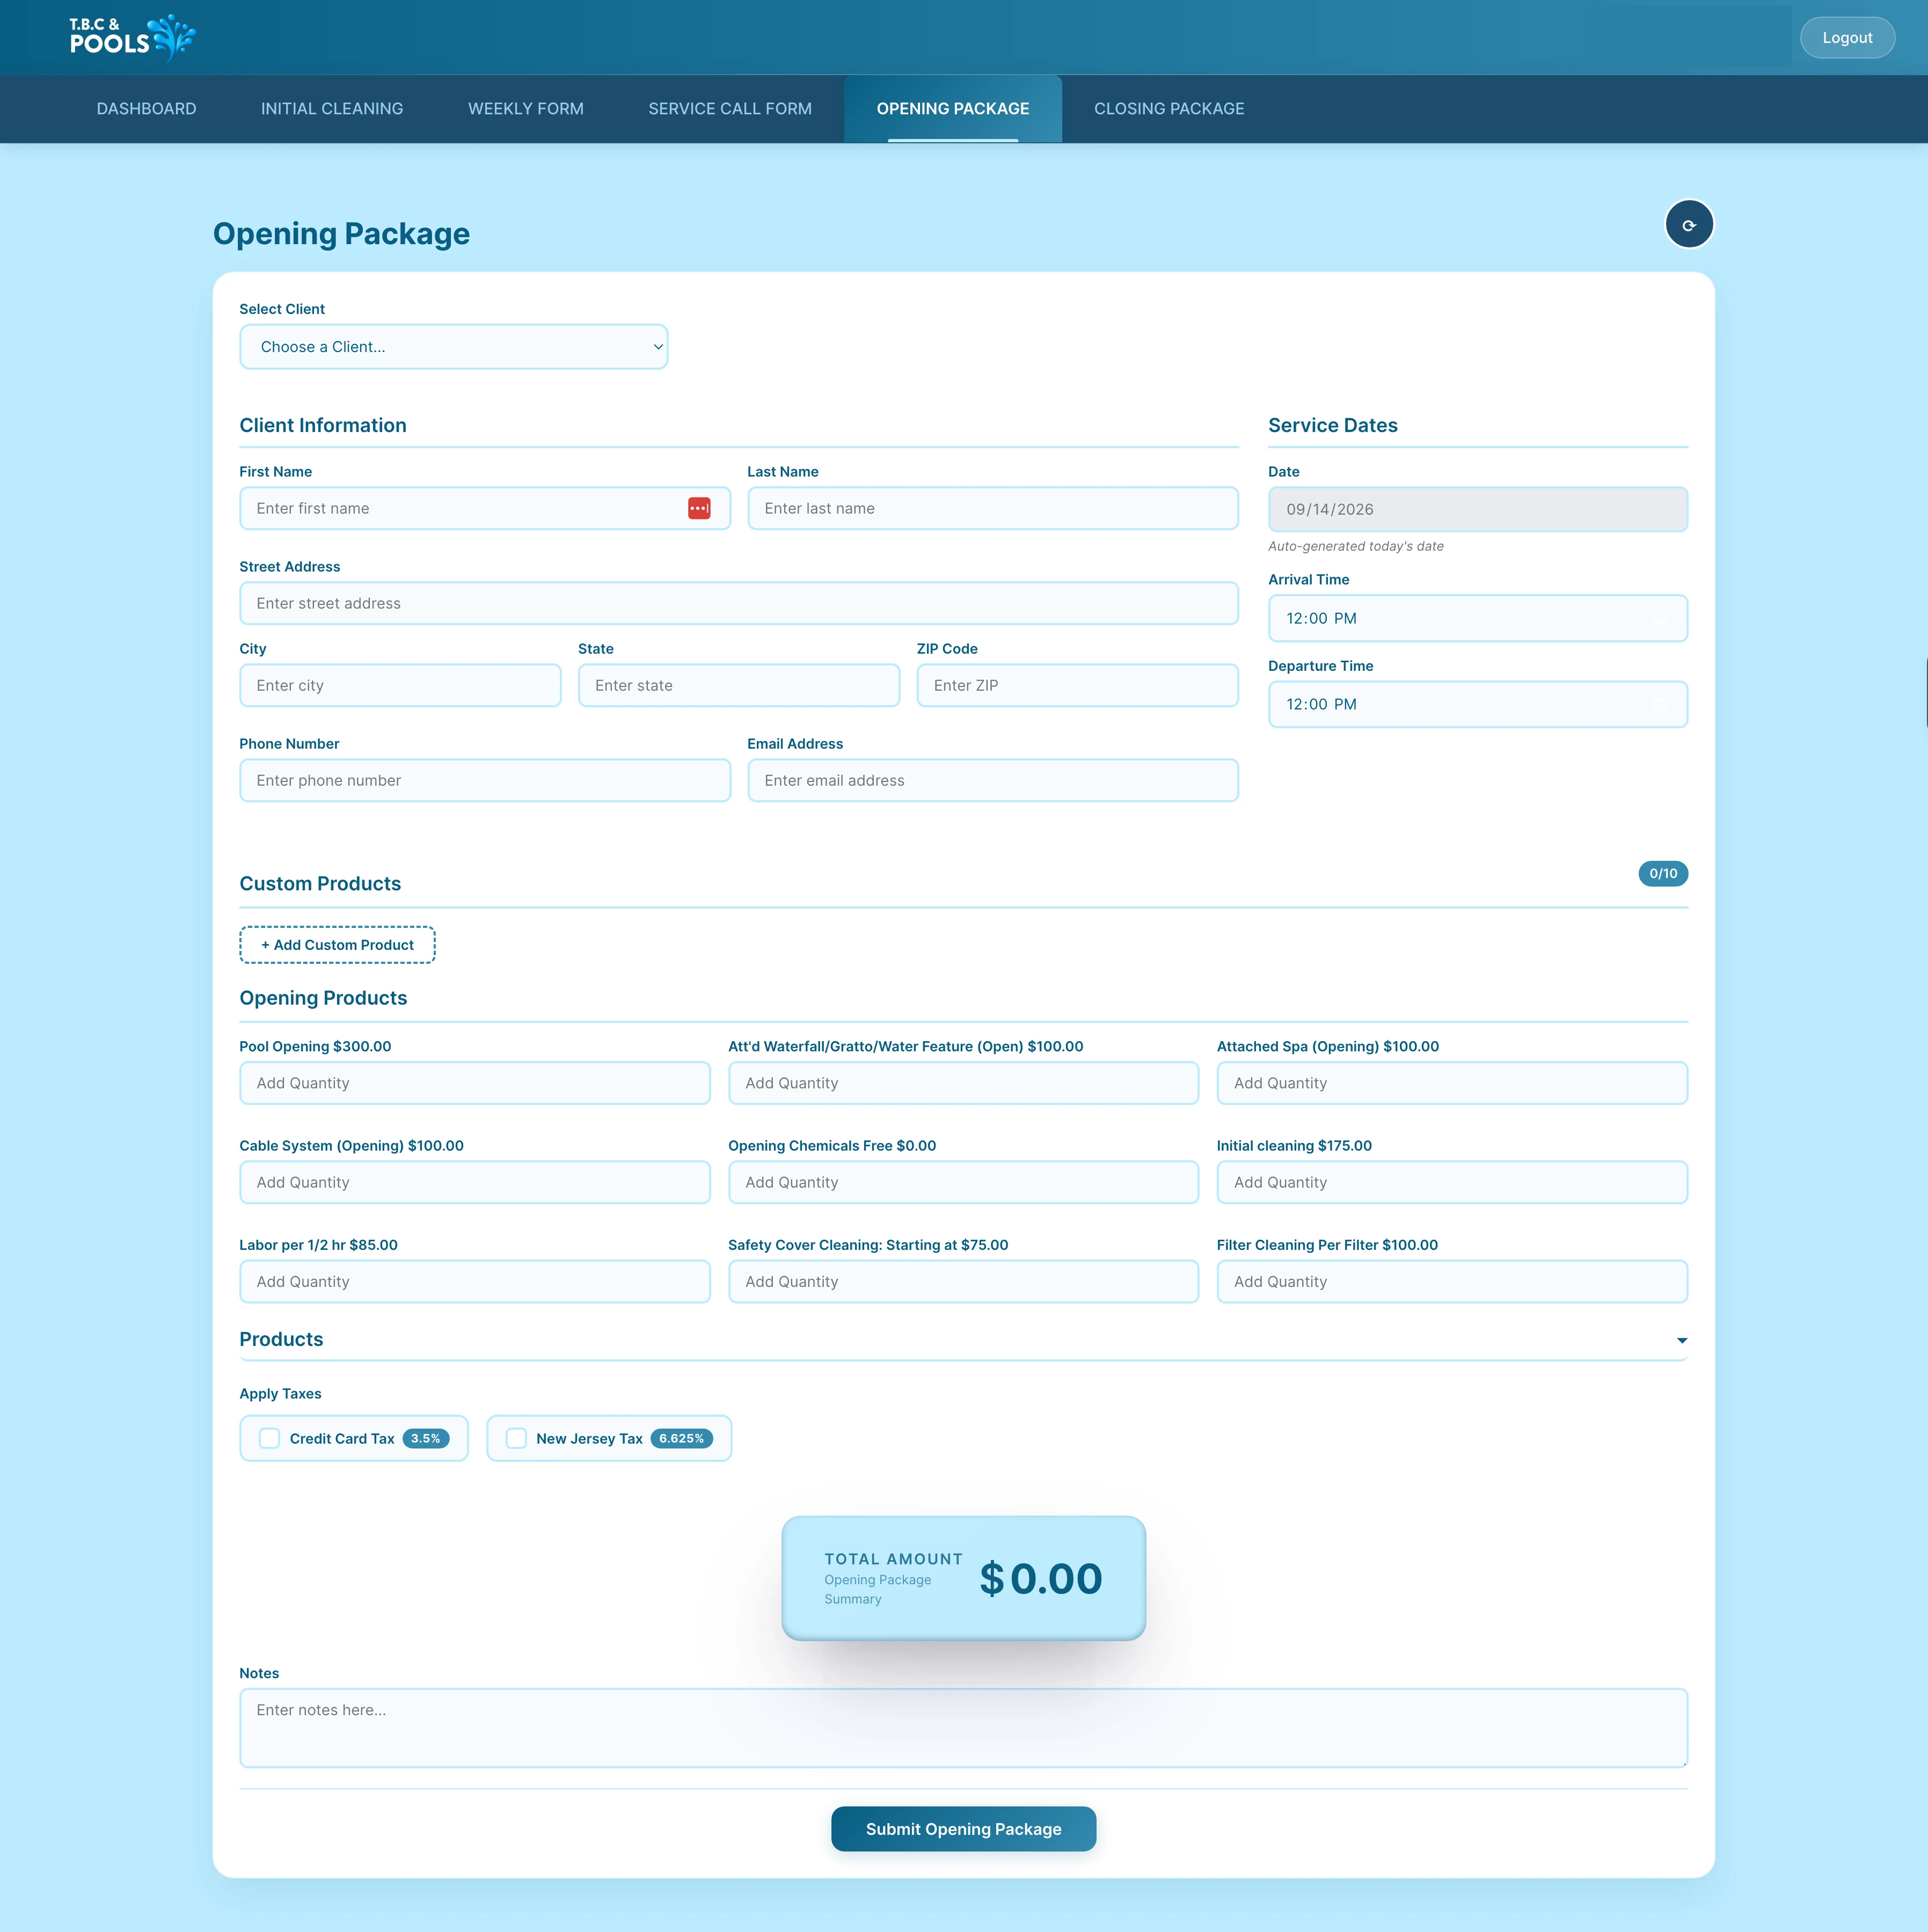The width and height of the screenshot is (1928, 1932).
Task: Click the ZIP Code input field
Action: 1077,685
